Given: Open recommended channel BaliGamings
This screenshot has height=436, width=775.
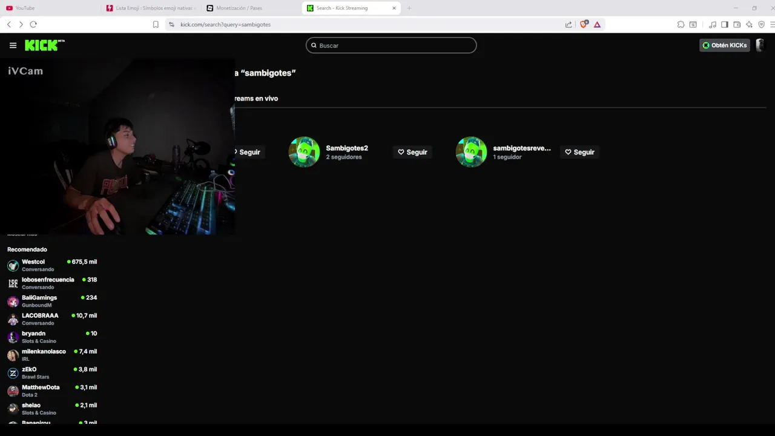Looking at the screenshot, I should coord(52,301).
